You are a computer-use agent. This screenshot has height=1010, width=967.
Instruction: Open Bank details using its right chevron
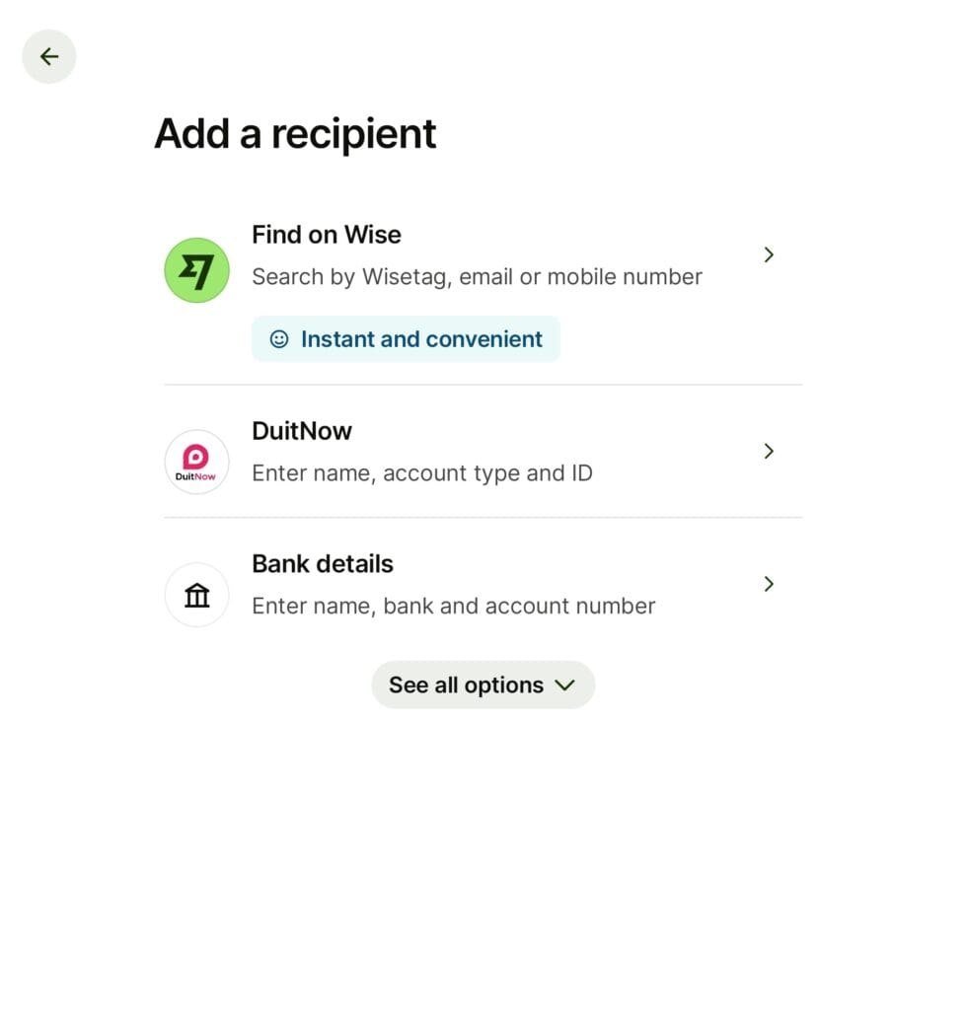769,584
